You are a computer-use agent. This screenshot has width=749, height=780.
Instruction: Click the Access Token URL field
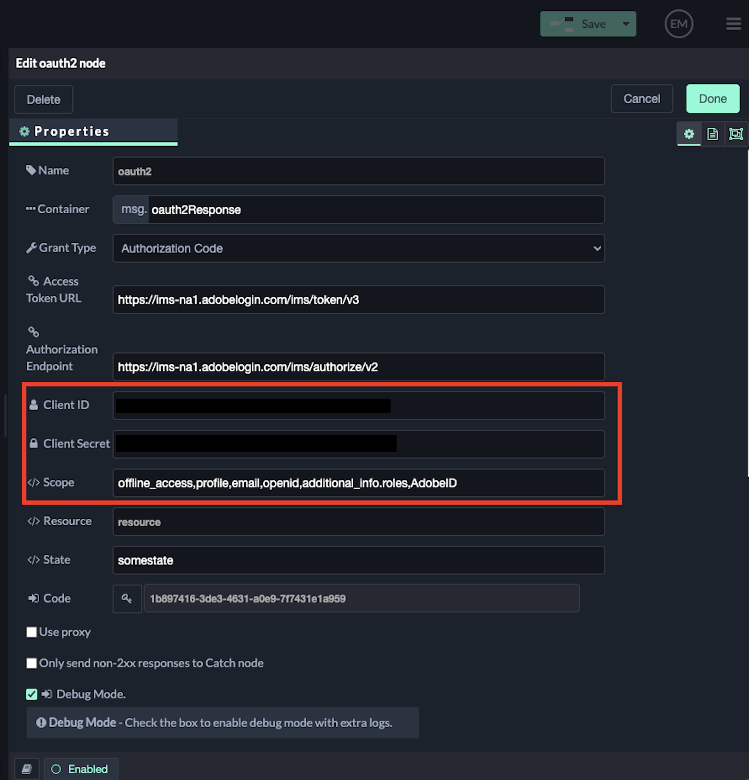pos(358,300)
